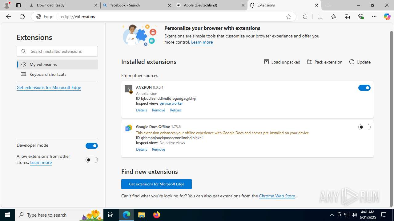
Task: Close the Apple (Deutschland) tab
Action: 243,5
